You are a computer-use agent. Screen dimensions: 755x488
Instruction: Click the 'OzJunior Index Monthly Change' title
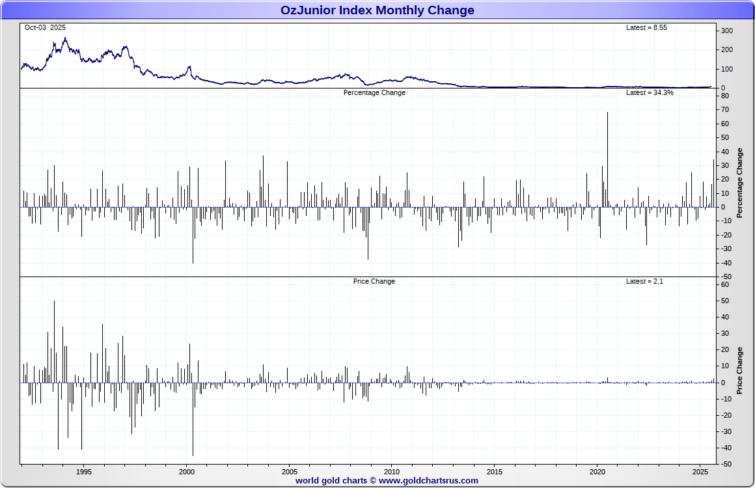click(x=377, y=10)
